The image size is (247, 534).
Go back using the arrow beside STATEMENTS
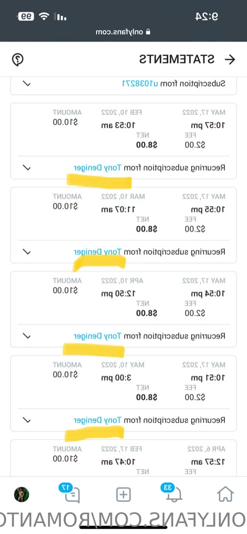pos(230,59)
